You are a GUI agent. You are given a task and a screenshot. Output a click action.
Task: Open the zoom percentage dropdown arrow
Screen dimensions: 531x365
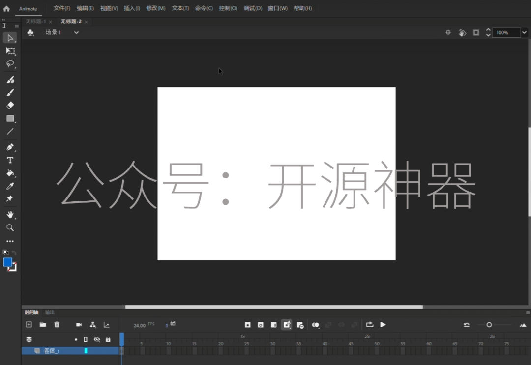(x=524, y=32)
